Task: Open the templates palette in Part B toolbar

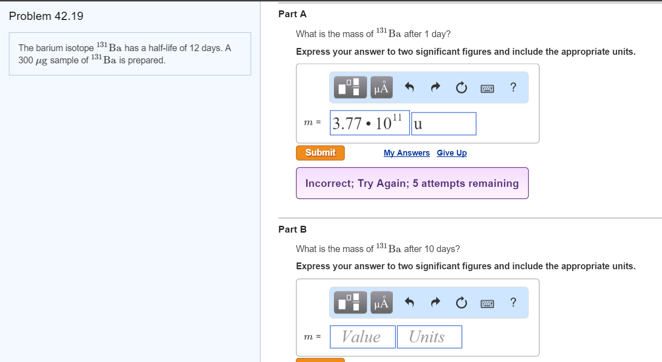Action: click(350, 302)
